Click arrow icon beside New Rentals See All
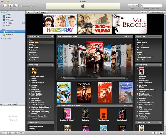The image size is (166, 135). click(131, 36)
